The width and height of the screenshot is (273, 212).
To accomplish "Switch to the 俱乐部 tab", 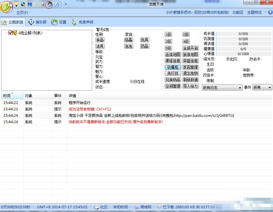I will 37,22.
